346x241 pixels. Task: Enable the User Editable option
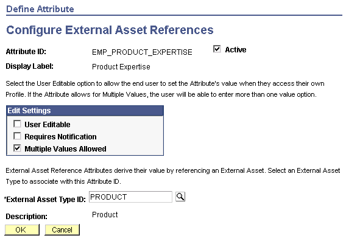(x=17, y=124)
